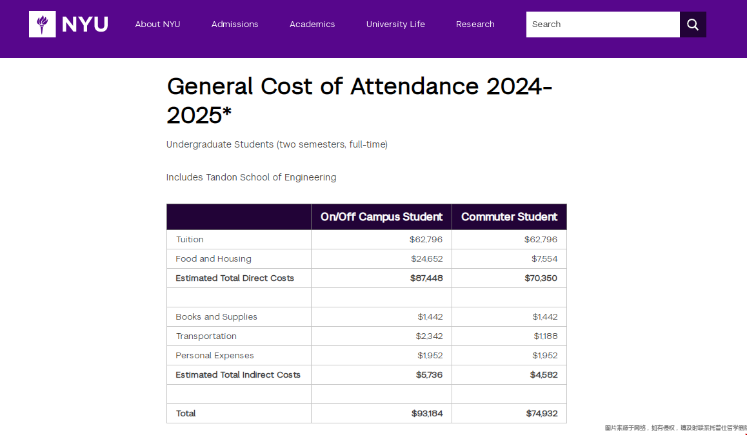Select the 'Transportation' row label

[206, 336]
